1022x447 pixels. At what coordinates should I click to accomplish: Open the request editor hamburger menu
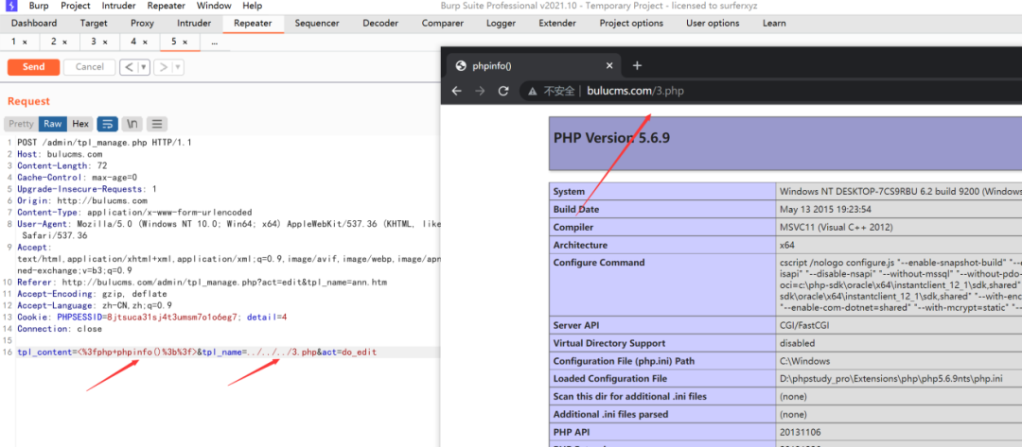(x=157, y=124)
